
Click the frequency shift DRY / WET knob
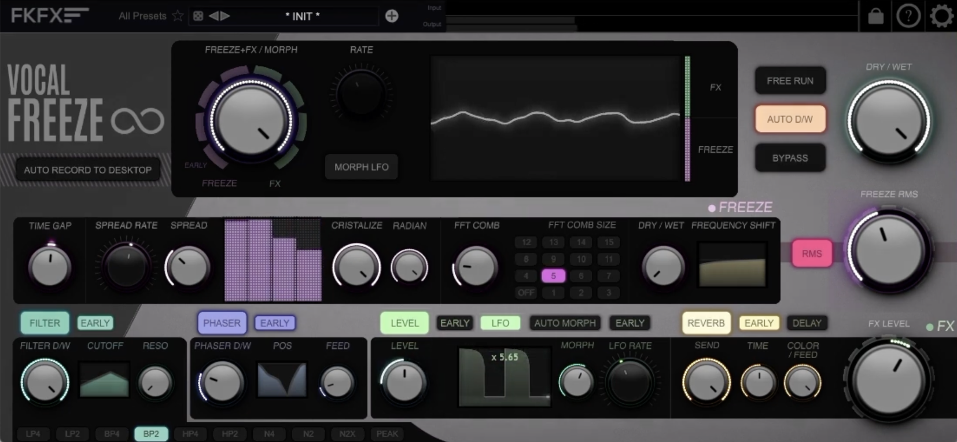663,266
